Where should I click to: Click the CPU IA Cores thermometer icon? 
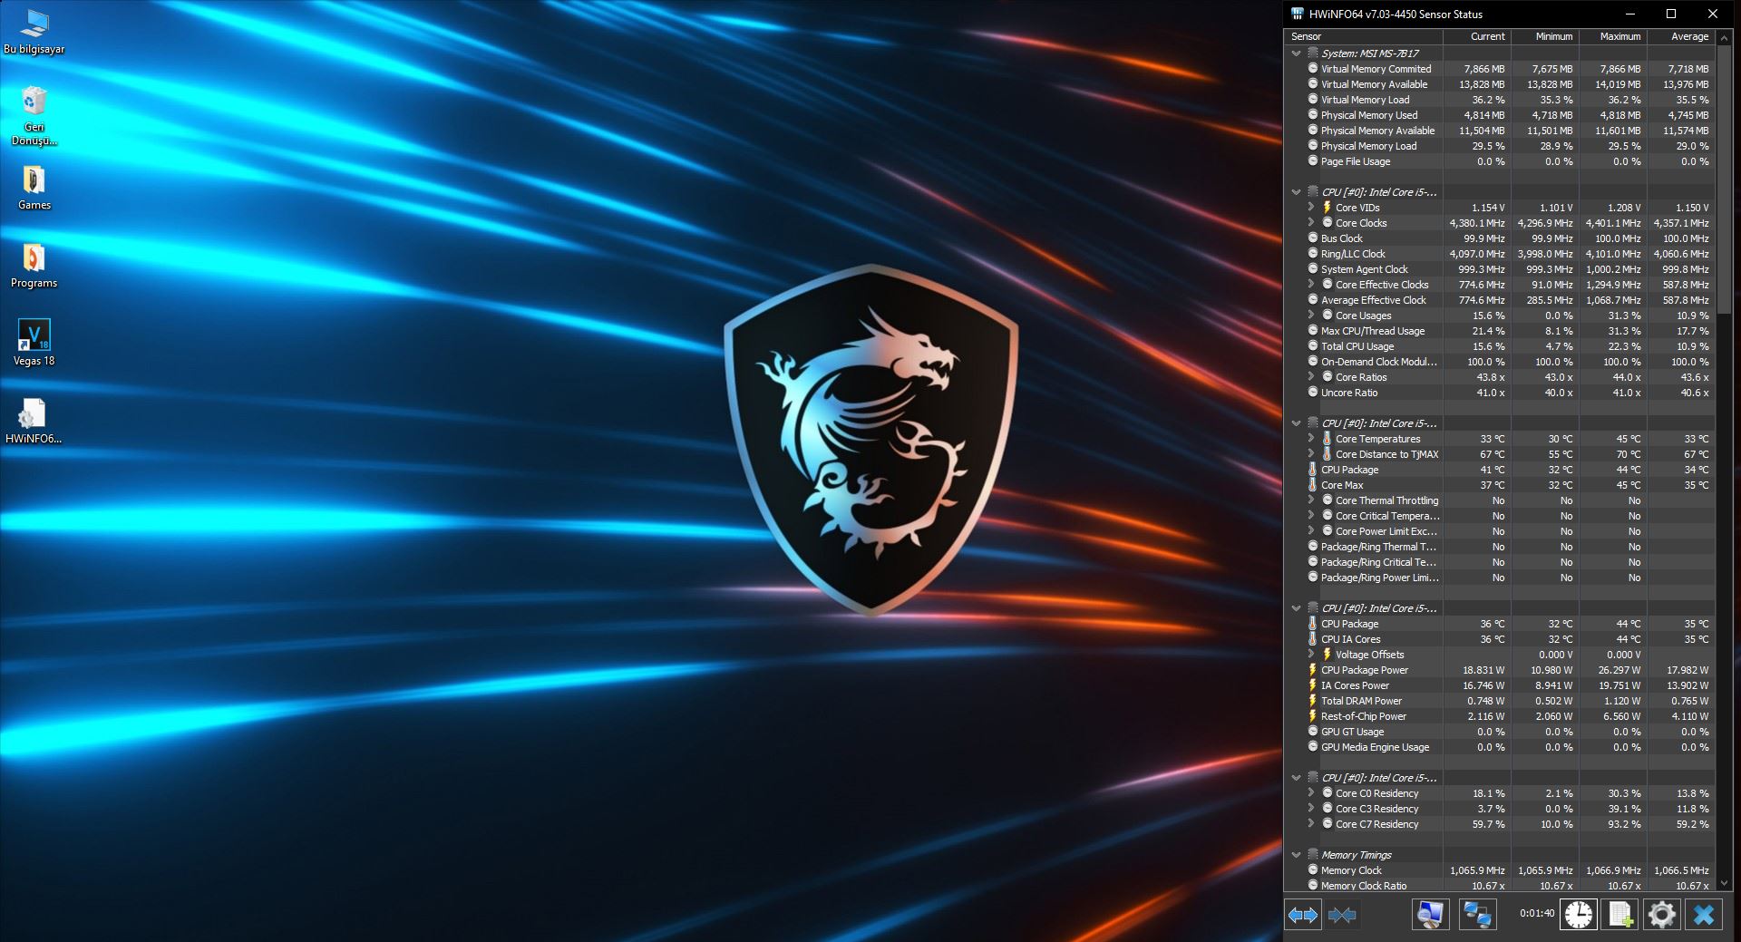(1313, 639)
